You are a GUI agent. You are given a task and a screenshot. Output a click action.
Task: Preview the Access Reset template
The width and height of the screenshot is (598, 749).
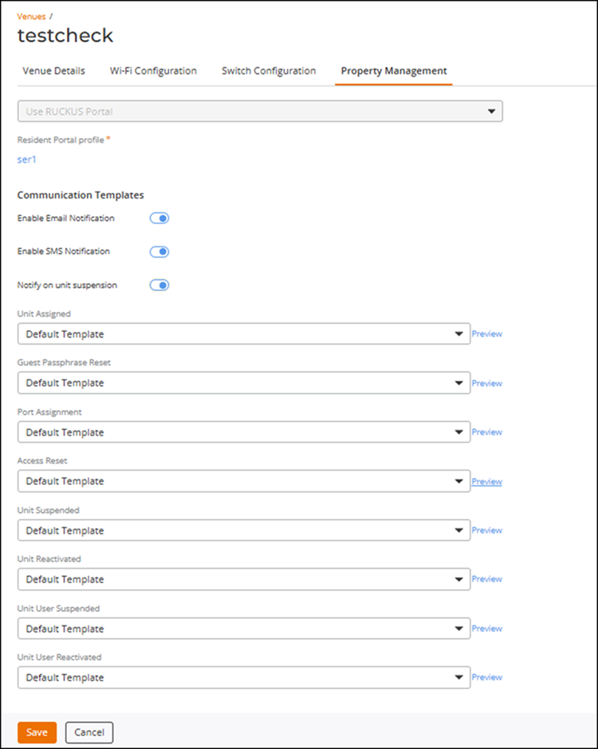(486, 482)
